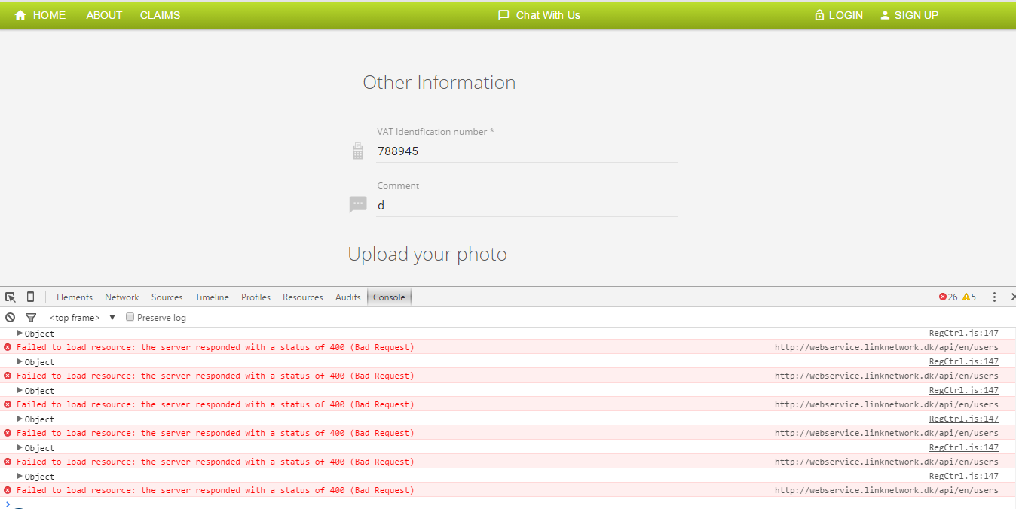Click the SIGN UP link
This screenshot has width=1016, height=509.
point(909,15)
